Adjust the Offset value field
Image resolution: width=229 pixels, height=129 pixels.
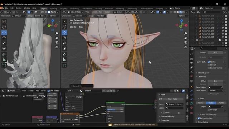point(215,81)
